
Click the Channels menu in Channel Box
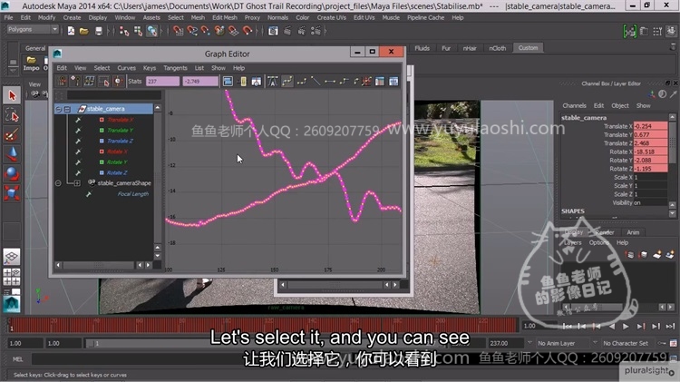tap(574, 105)
